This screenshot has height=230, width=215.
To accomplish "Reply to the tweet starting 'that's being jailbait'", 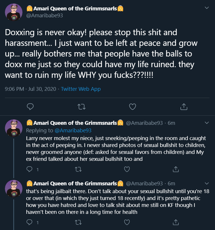I will click(x=29, y=223).
